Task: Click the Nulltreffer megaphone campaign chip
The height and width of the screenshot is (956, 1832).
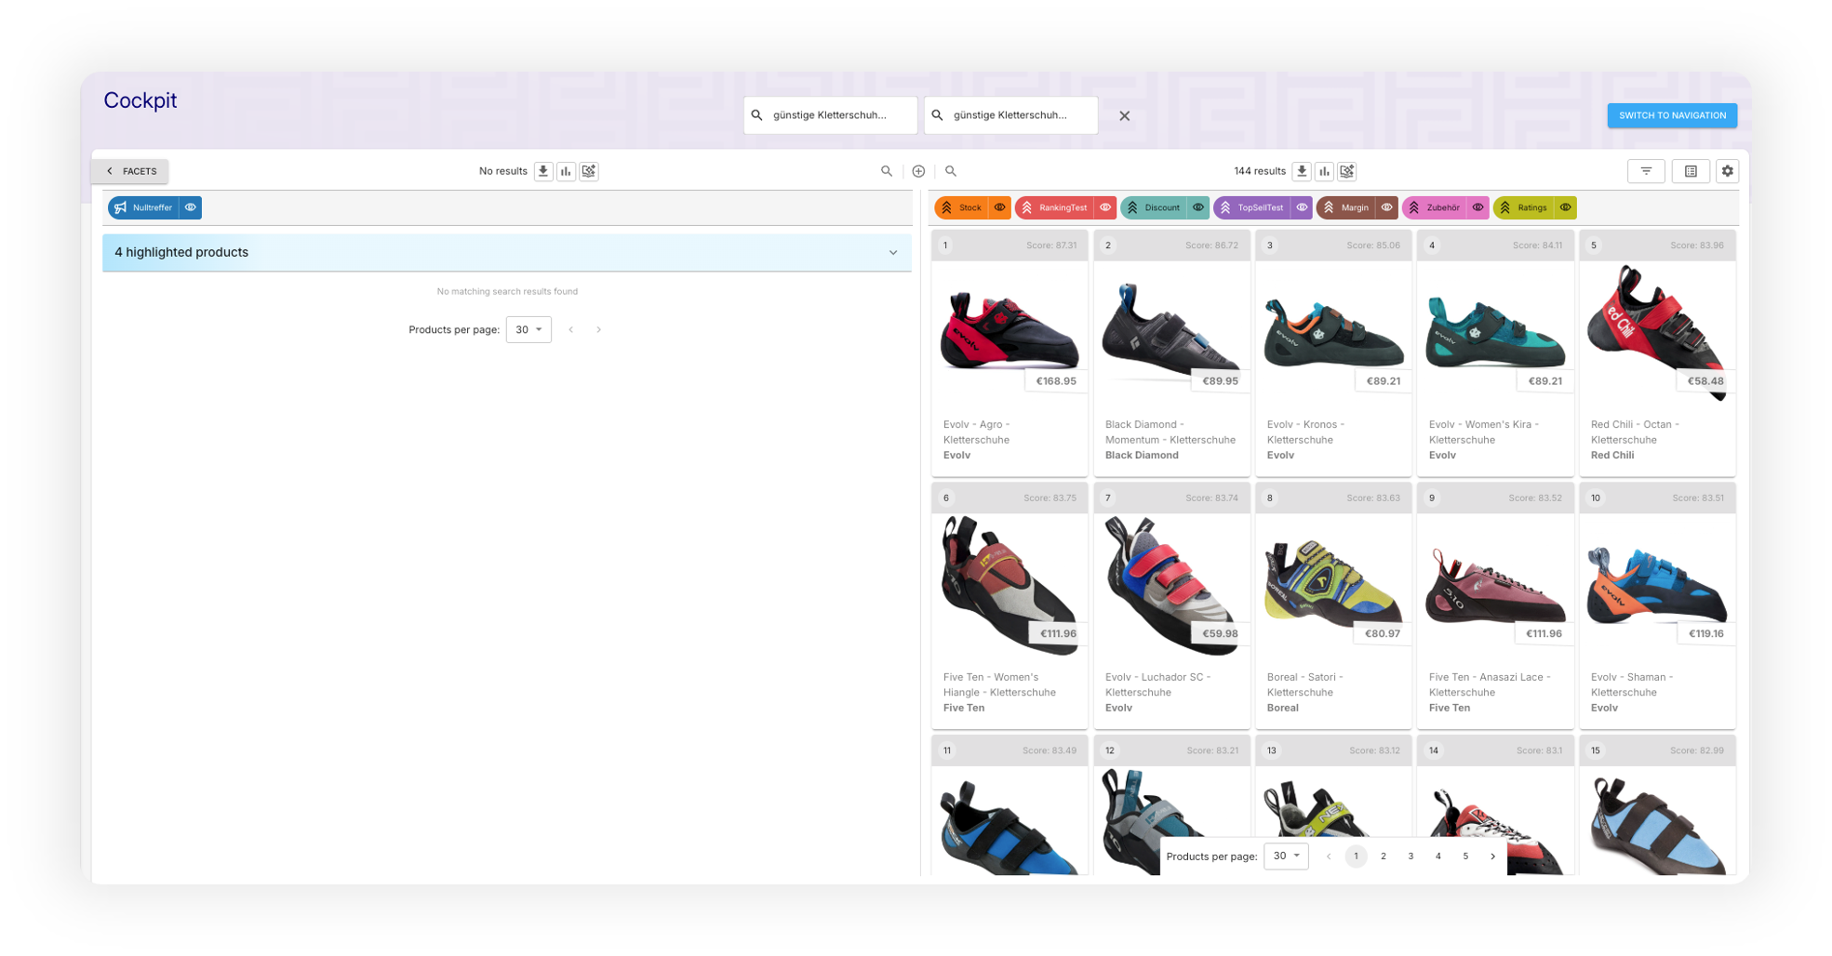Action: point(143,207)
